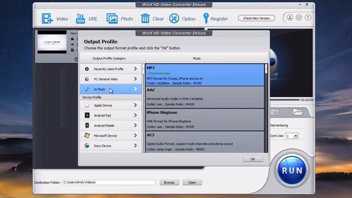Click the Sony Device icon
Screen dimensions: 352x198
click(87, 146)
